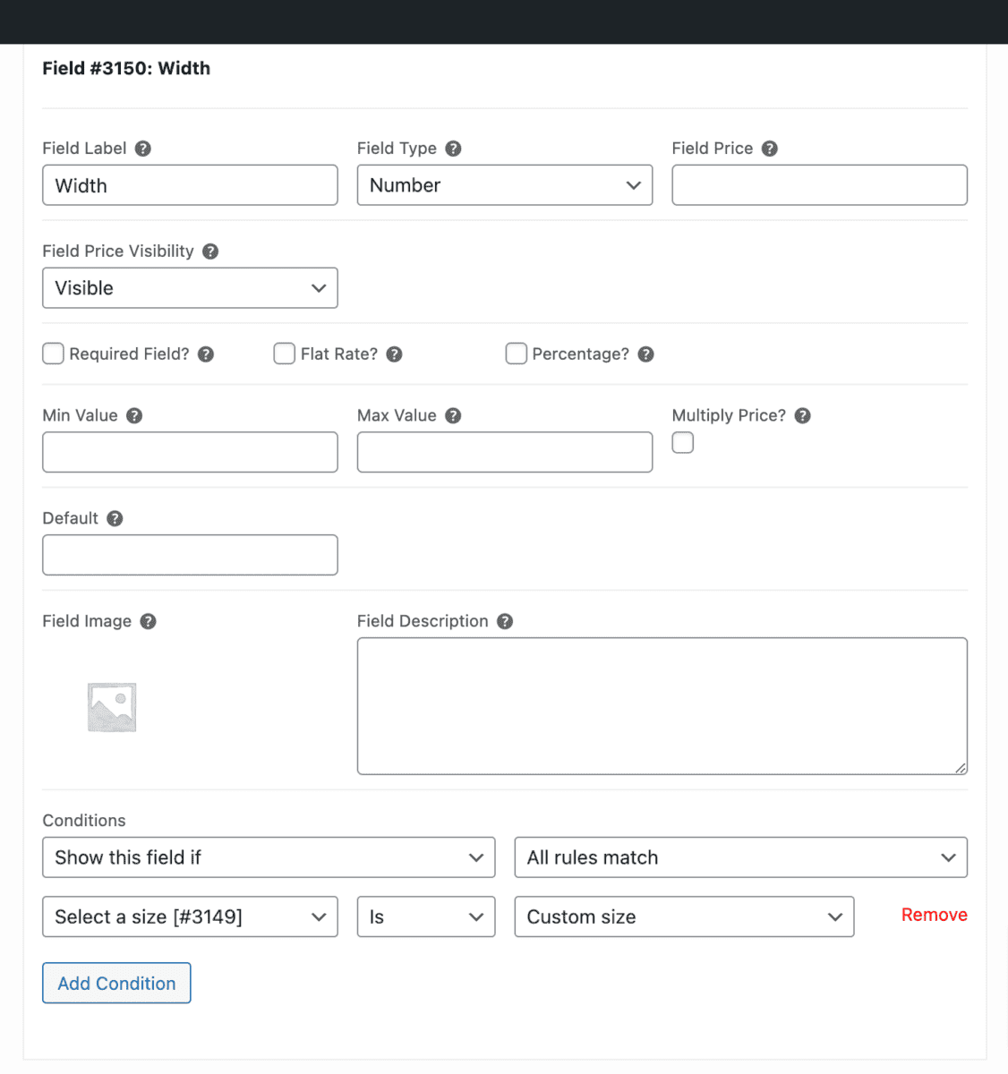Screen dimensions: 1008x1074
Task: Show help icon next to Required Field?
Action: tap(206, 354)
